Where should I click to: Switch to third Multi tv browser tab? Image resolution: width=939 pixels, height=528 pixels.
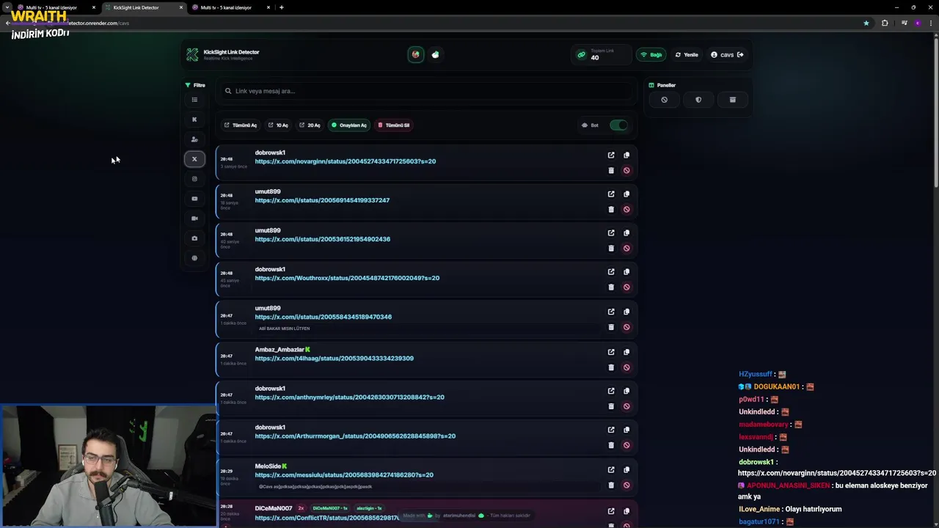pos(230,7)
